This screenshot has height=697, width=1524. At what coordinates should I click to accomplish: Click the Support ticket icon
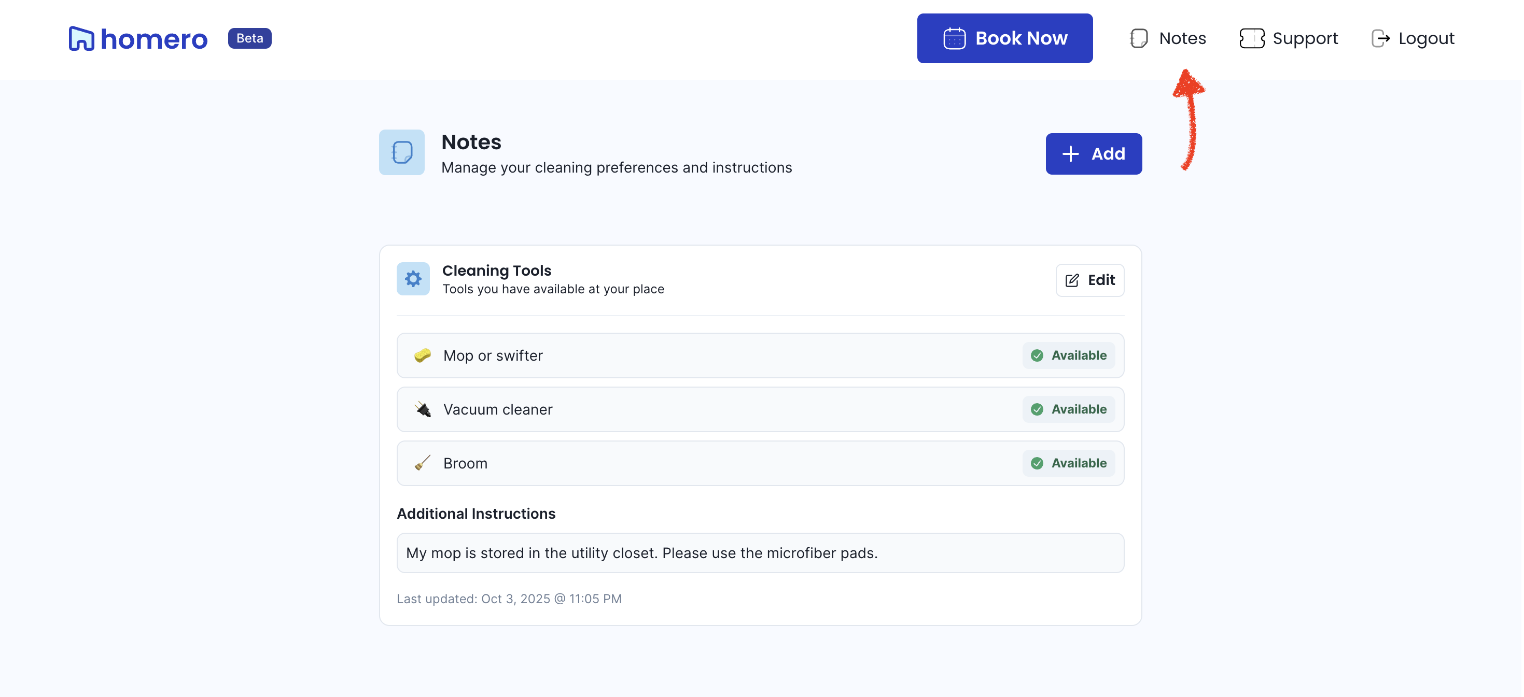click(1251, 38)
